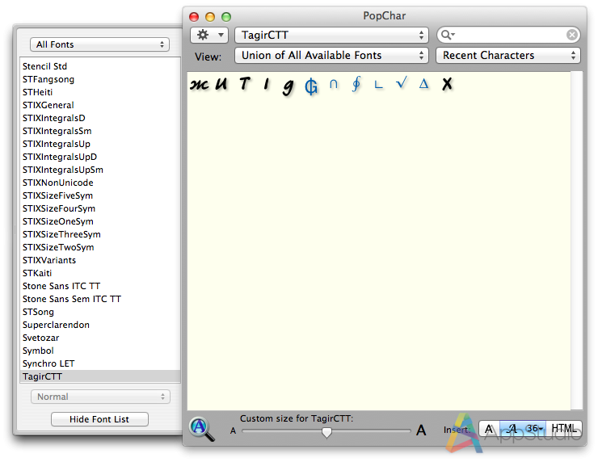The image size is (598, 462).
Task: Pick the triangle delta symbol
Action: 423,84
